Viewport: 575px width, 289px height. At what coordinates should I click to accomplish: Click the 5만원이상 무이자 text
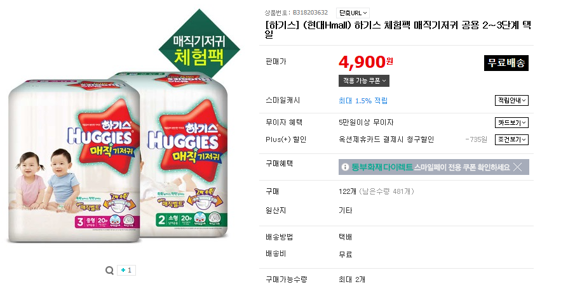point(366,122)
